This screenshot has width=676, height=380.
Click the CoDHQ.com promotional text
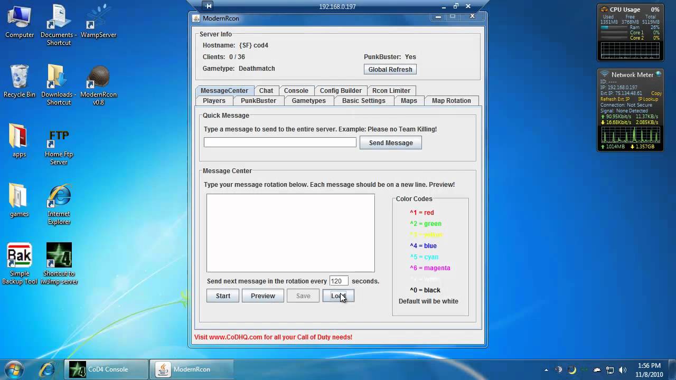273,337
